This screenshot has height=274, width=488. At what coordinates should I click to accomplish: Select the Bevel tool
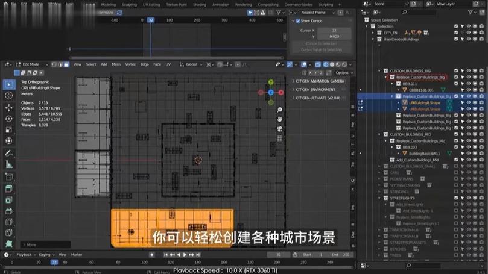(x=9, y=211)
